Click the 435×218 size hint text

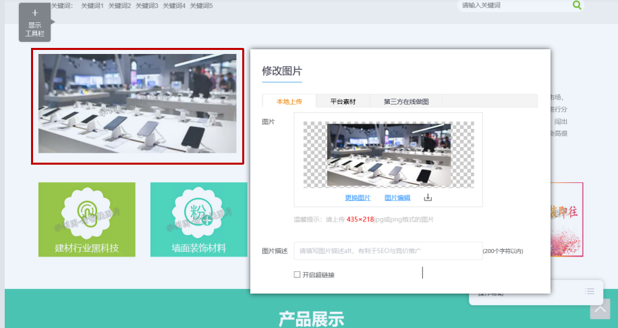[360, 219]
